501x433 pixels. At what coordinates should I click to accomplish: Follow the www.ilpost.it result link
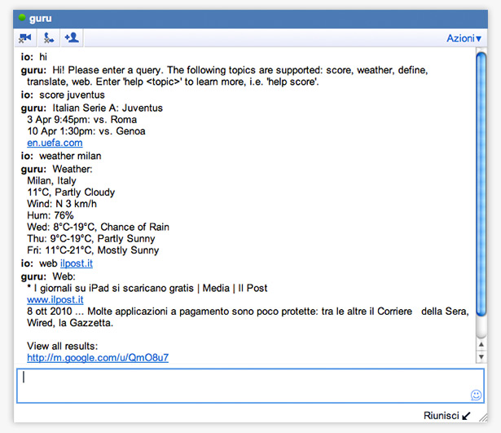55,300
